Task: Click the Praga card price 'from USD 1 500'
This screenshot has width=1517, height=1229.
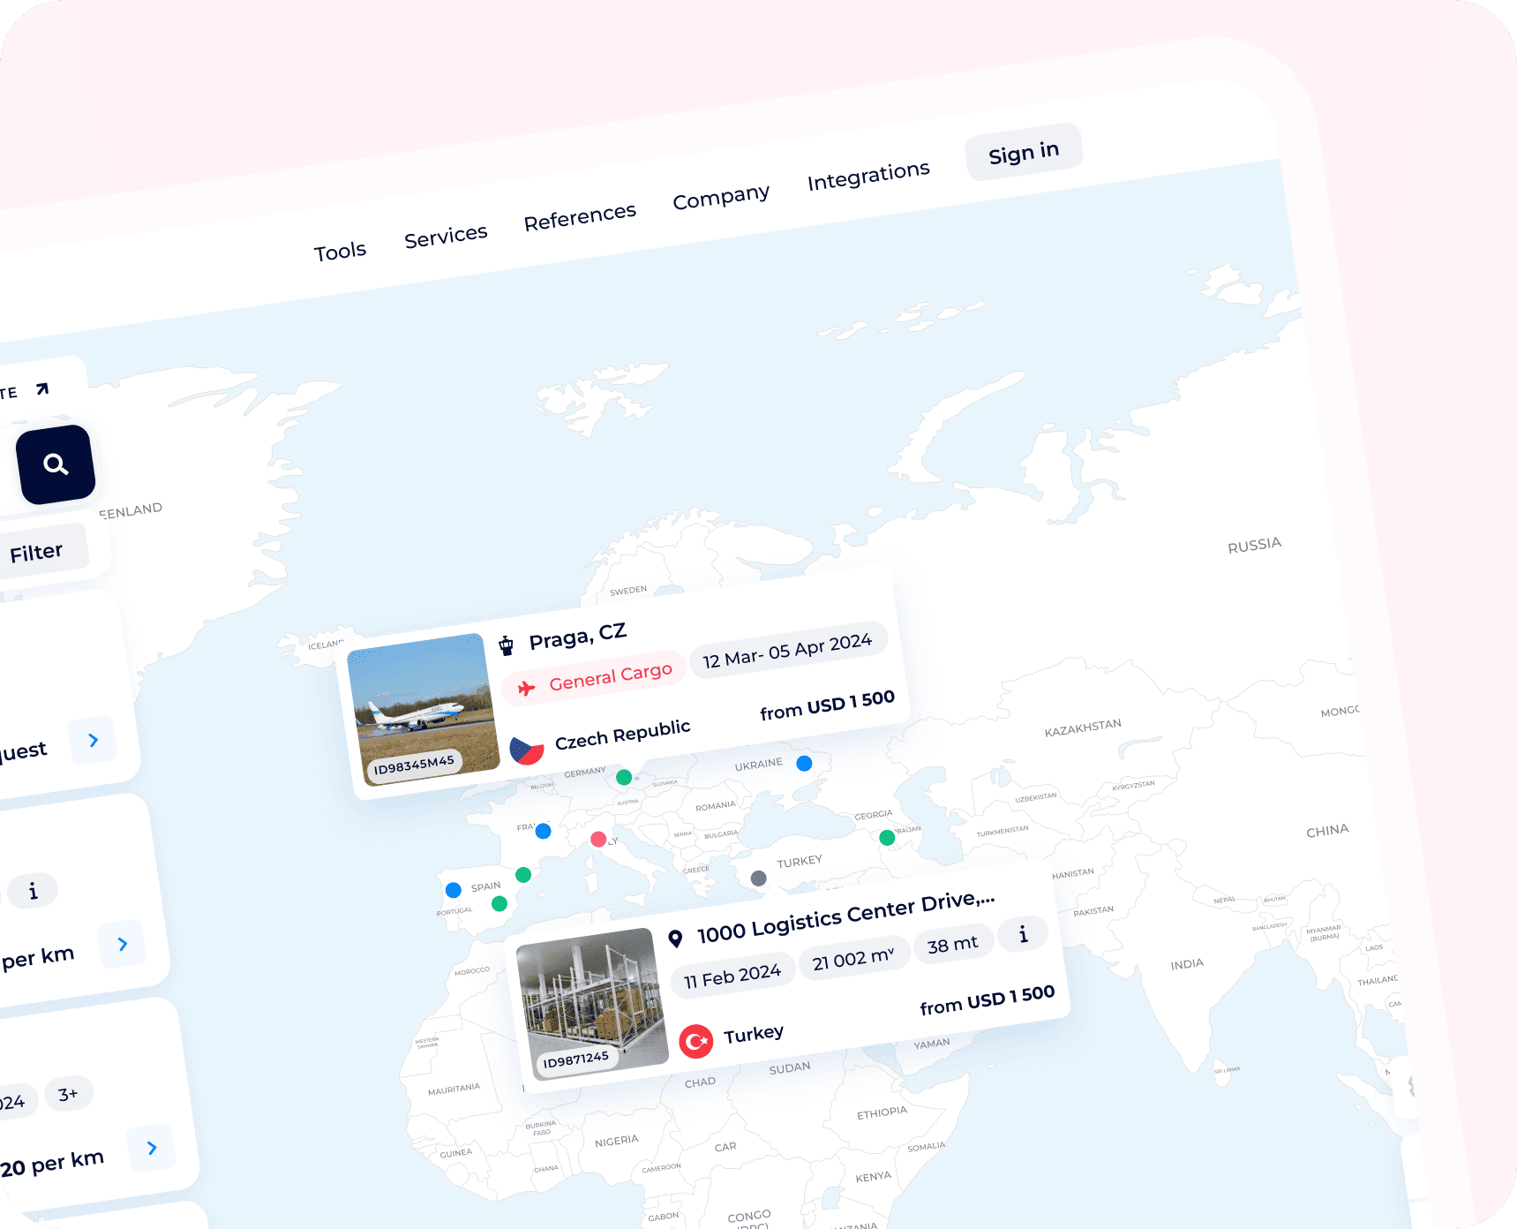Action: coord(828,705)
